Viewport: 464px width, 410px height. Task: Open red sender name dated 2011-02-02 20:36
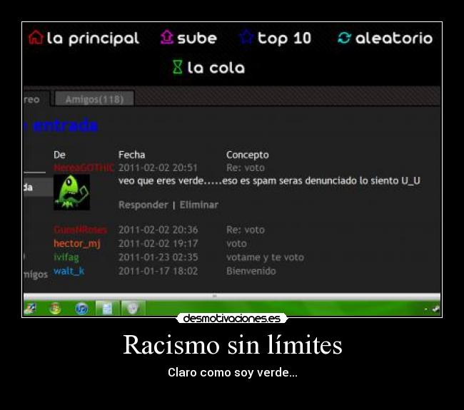click(80, 230)
